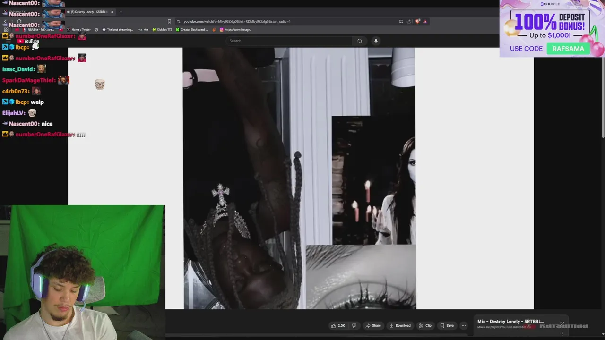Click the 100% Deposit Bonus Shuffle banner
Image resolution: width=605 pixels, height=340 pixels.
[x=552, y=28]
